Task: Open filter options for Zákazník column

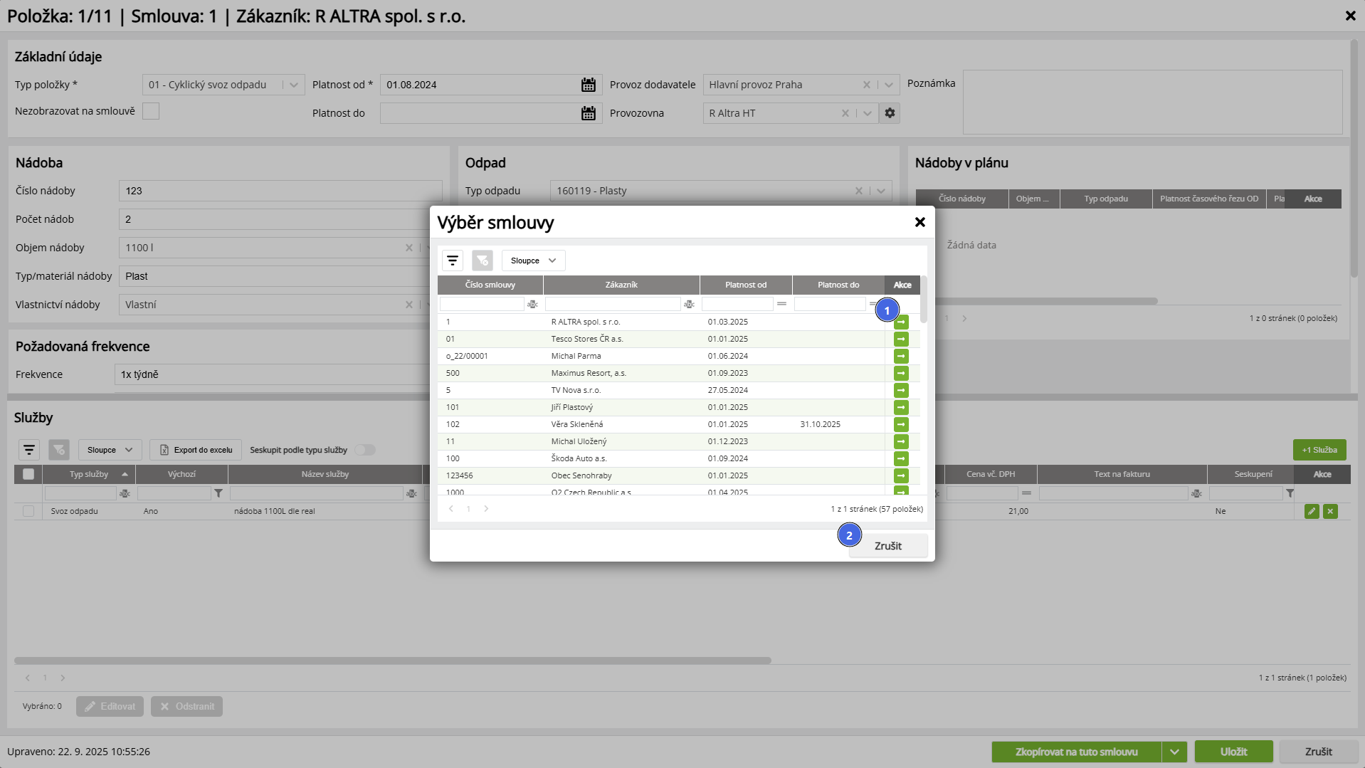Action: [x=689, y=304]
